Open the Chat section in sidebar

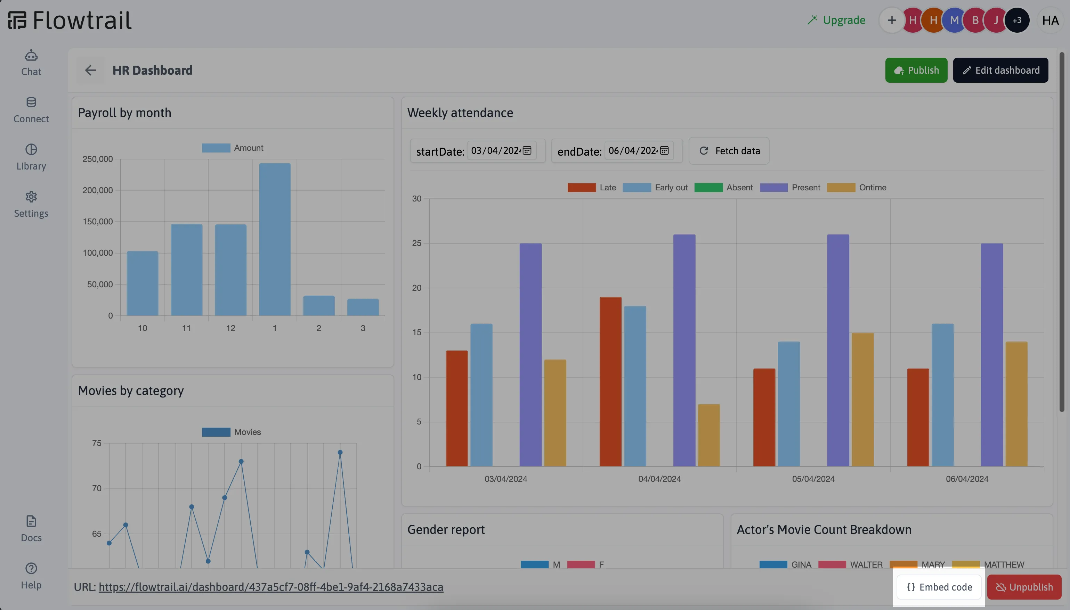31,63
